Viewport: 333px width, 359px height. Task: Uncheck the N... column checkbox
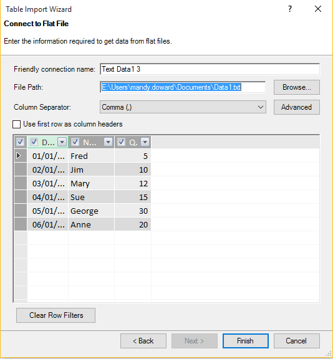coord(75,142)
